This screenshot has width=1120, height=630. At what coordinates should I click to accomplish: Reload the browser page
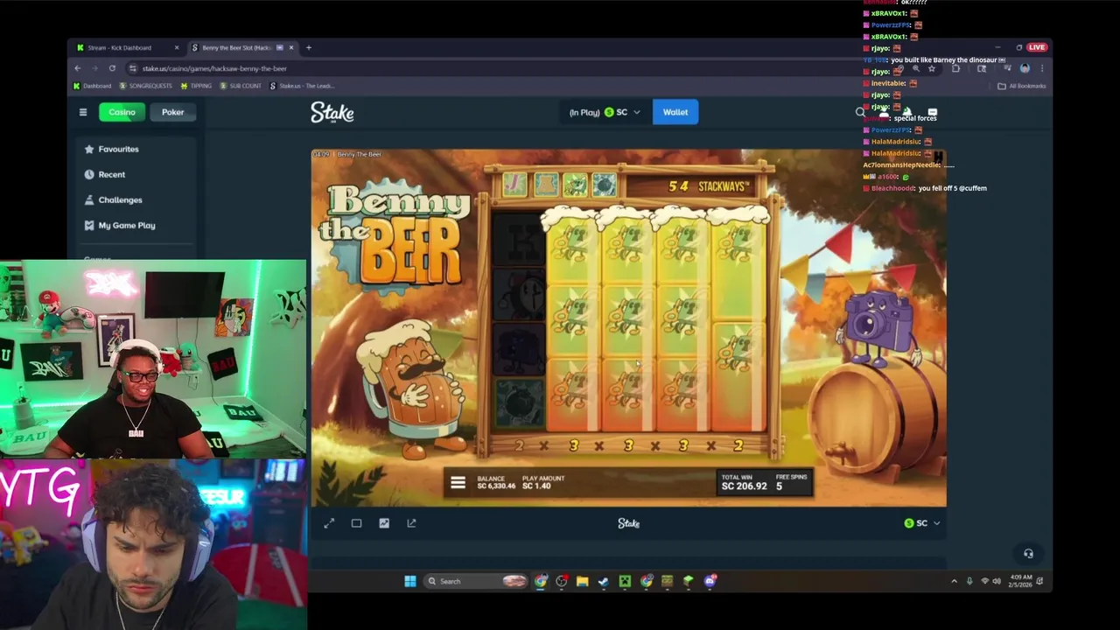(x=112, y=68)
